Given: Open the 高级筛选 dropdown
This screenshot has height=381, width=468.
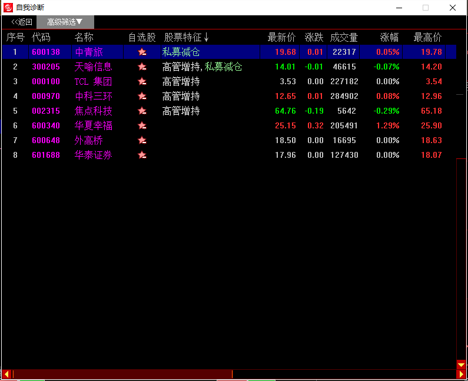Looking at the screenshot, I should coord(65,22).
